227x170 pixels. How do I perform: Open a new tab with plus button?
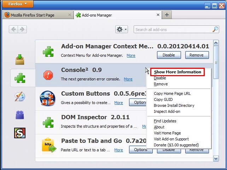tap(167, 15)
